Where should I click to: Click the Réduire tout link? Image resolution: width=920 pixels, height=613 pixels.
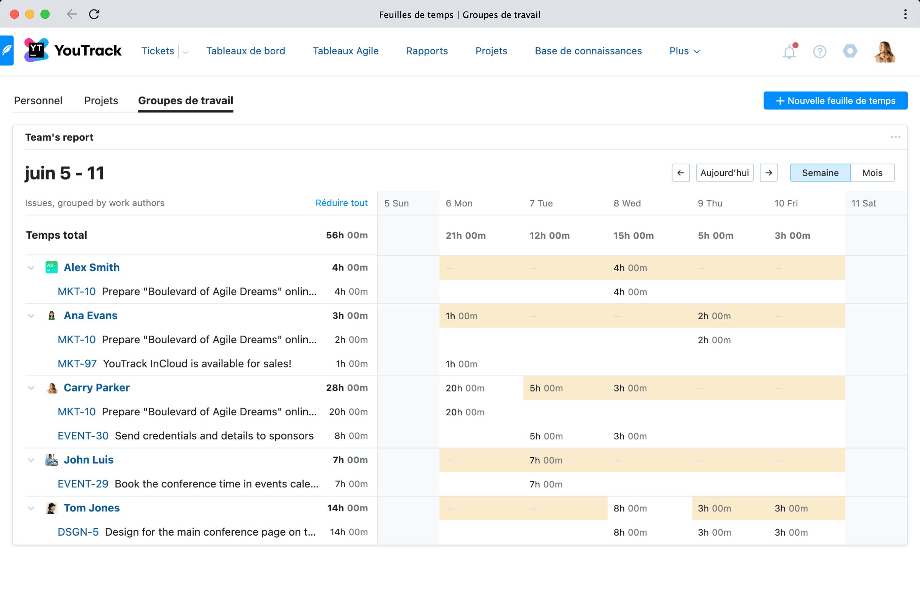pyautogui.click(x=341, y=203)
